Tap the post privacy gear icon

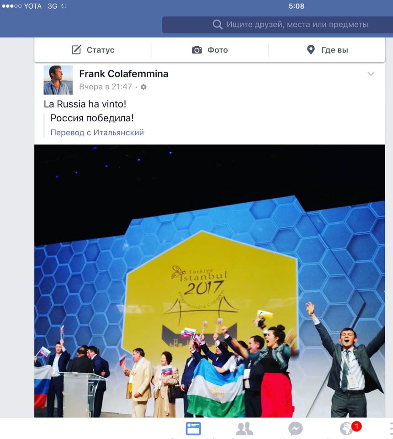pos(143,87)
